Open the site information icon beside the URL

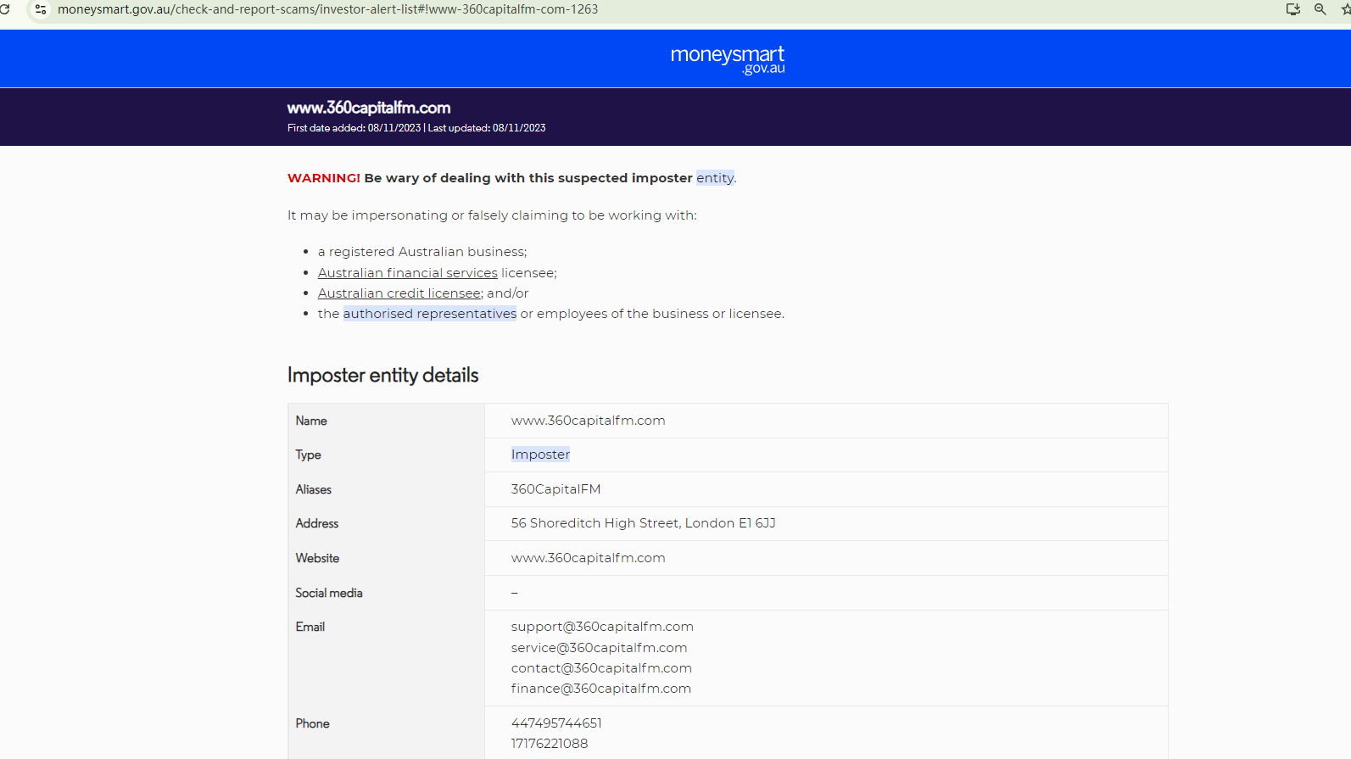point(41,9)
